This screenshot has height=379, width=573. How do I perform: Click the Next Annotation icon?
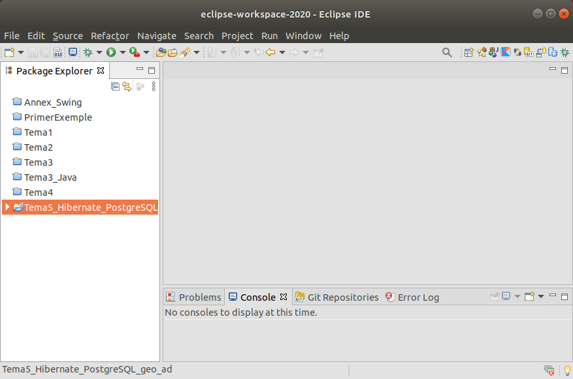(212, 53)
